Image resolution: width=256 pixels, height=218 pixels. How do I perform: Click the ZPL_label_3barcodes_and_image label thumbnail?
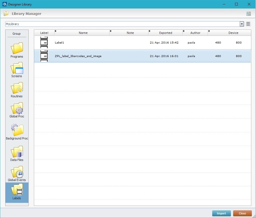pyautogui.click(x=44, y=56)
